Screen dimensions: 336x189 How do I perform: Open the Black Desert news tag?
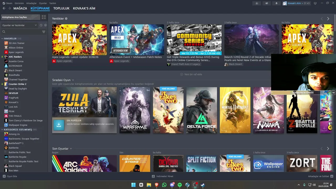[234, 64]
